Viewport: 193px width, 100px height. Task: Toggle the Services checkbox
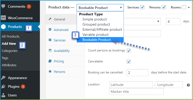[x=142, y=7]
